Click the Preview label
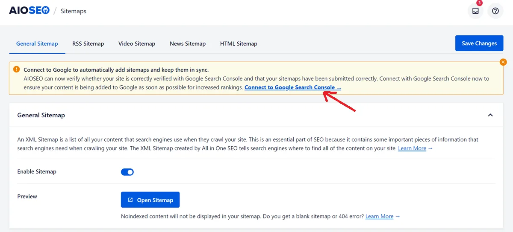This screenshot has width=513, height=232. pos(27,197)
